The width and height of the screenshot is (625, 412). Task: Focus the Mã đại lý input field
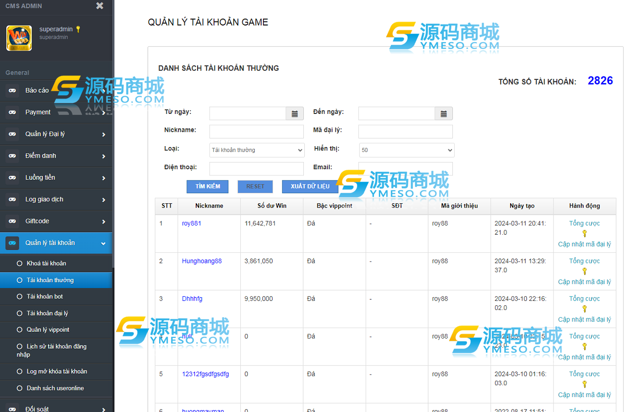pos(406,132)
